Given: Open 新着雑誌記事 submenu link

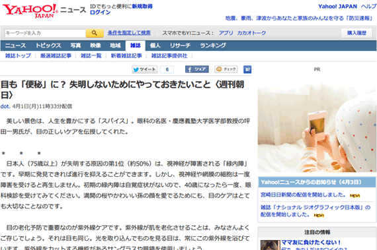Looking at the screenshot, I should point(126,56).
